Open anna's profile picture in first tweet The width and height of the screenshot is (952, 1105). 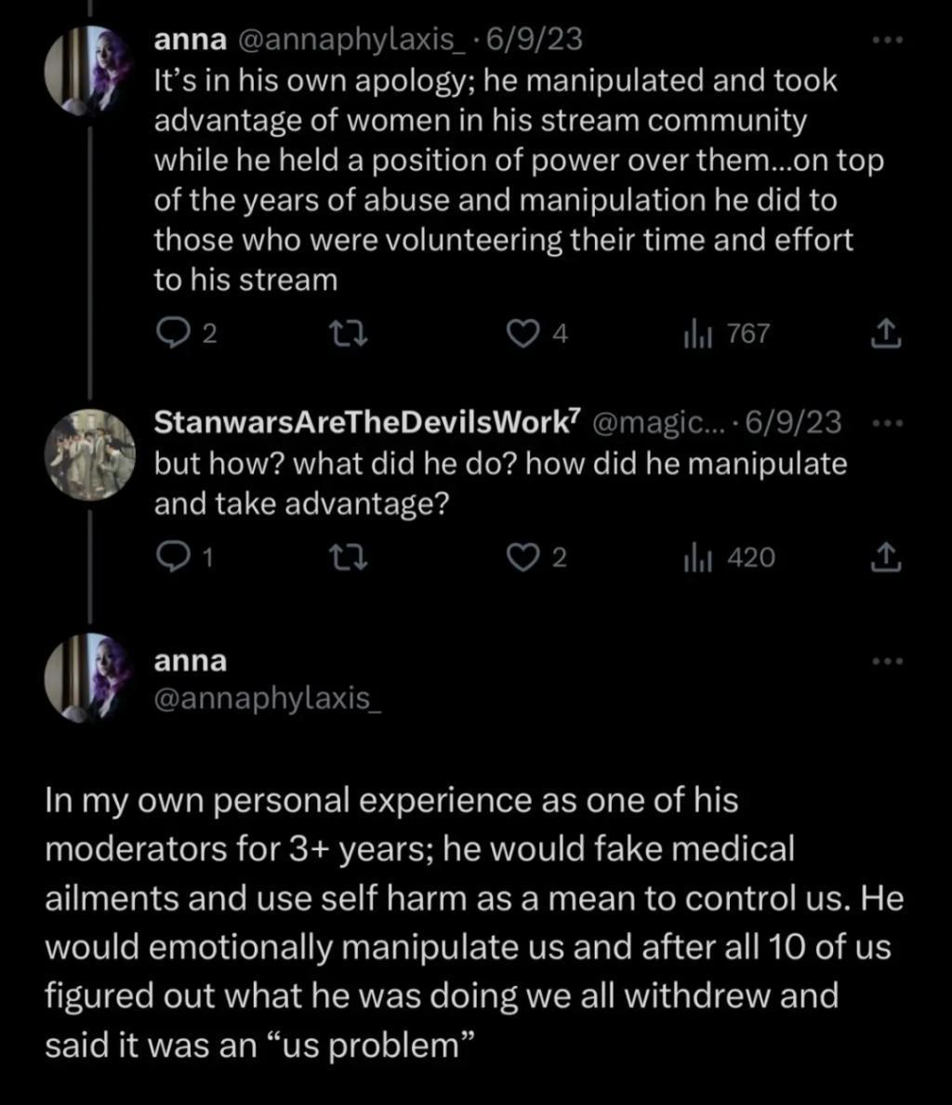[89, 71]
